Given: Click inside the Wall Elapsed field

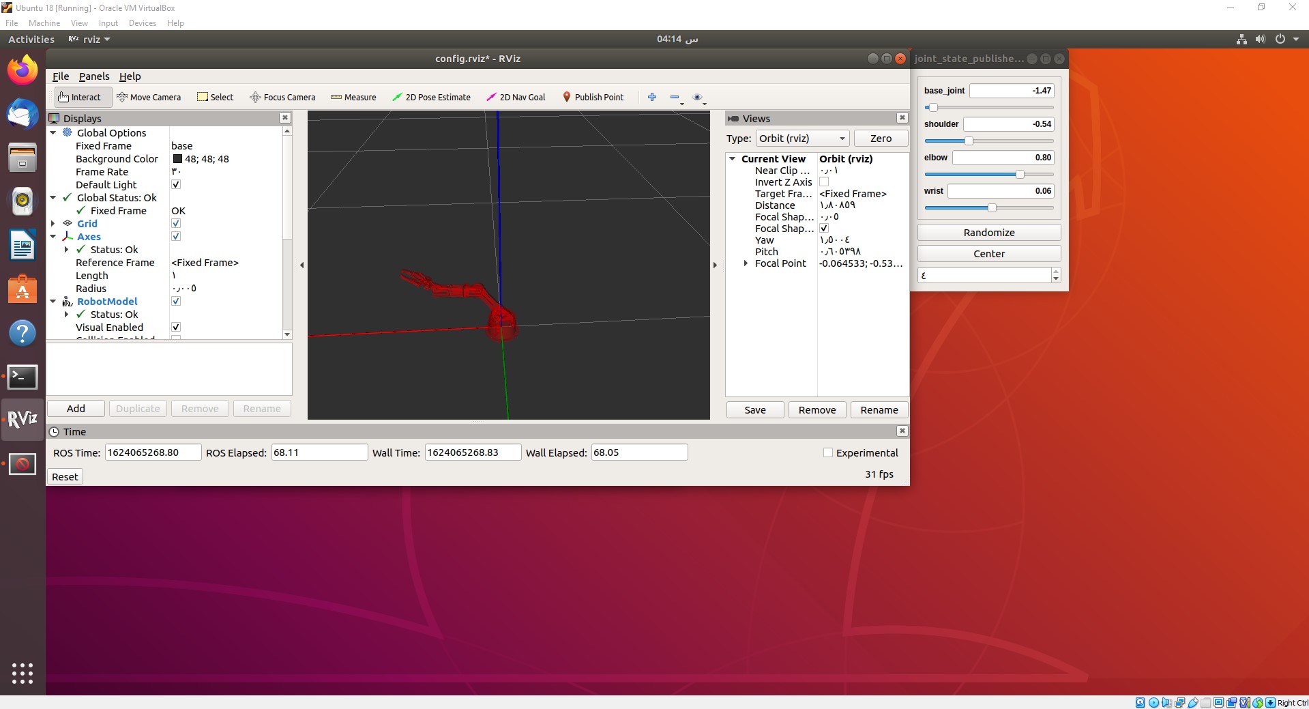Looking at the screenshot, I should (638, 452).
